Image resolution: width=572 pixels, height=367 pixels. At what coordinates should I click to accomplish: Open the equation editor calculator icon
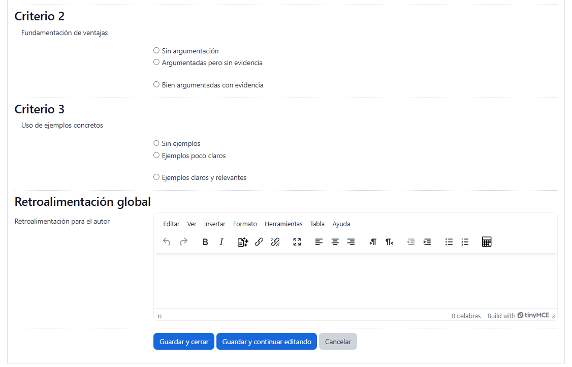click(487, 242)
